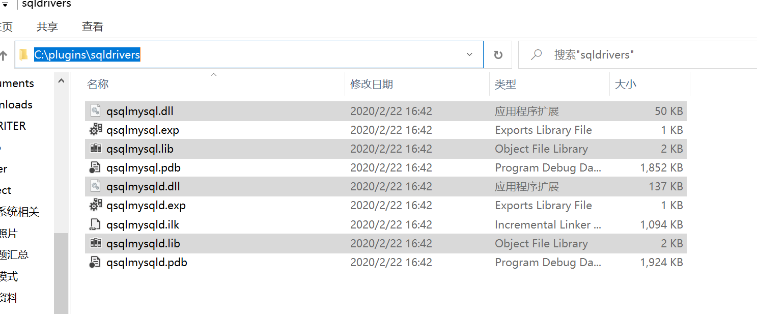This screenshot has width=757, height=314.
Task: Open the 查看 ribbon tab
Action: click(93, 27)
